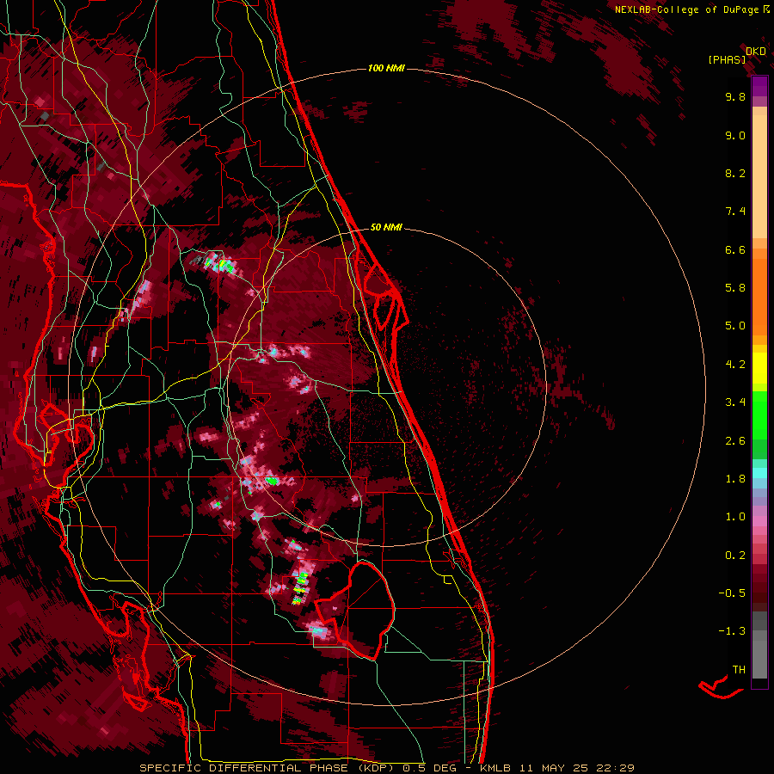Click the 6.6 scale value
The width and height of the screenshot is (774, 774).
point(735,249)
